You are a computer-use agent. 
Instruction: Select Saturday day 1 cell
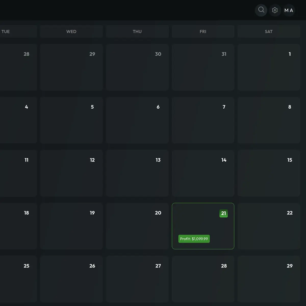click(x=269, y=67)
